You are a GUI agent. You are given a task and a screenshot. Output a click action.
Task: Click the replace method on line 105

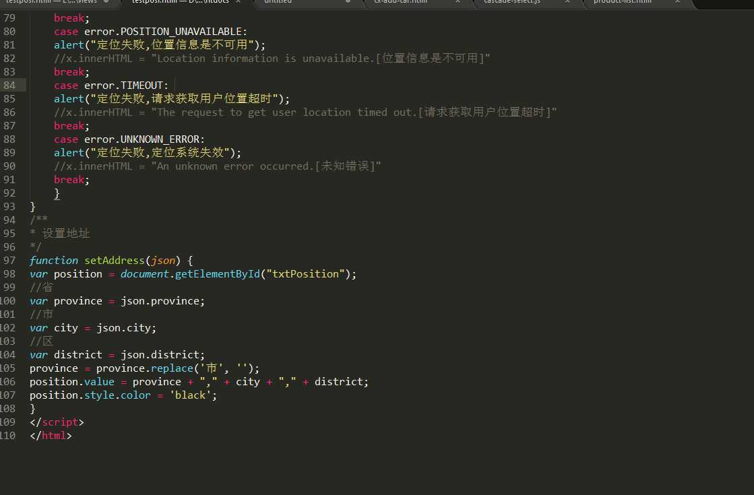coord(172,368)
